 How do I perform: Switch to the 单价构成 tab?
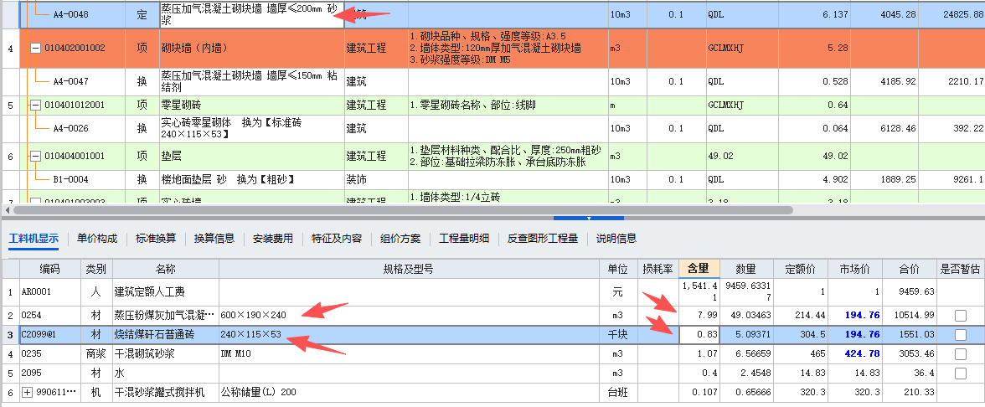[x=97, y=239]
